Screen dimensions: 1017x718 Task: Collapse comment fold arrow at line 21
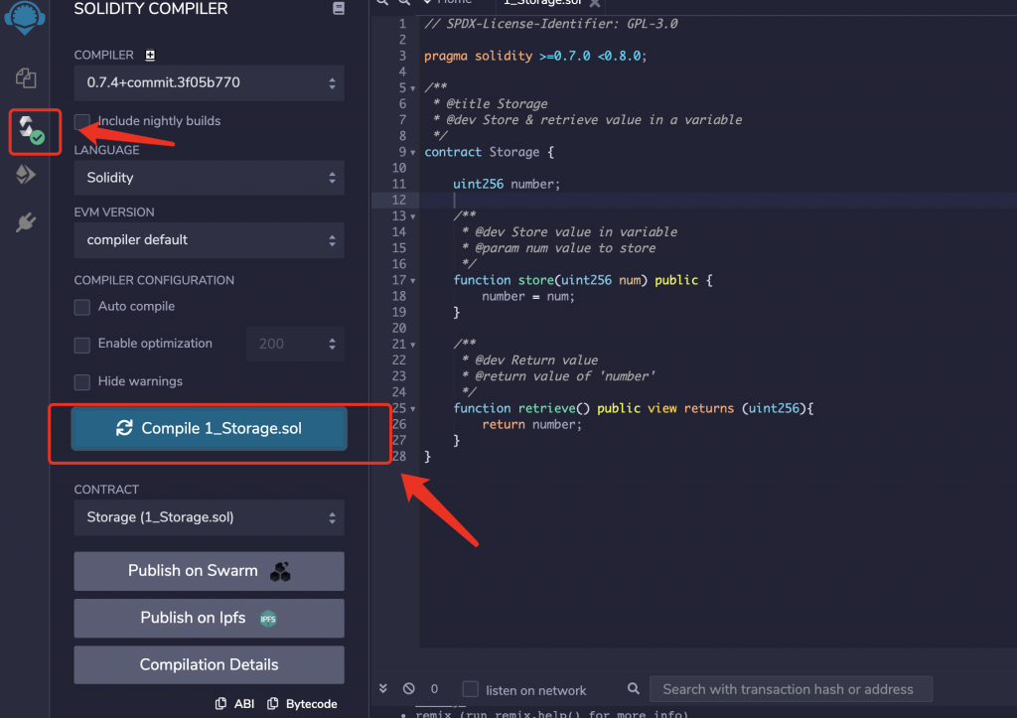point(412,345)
